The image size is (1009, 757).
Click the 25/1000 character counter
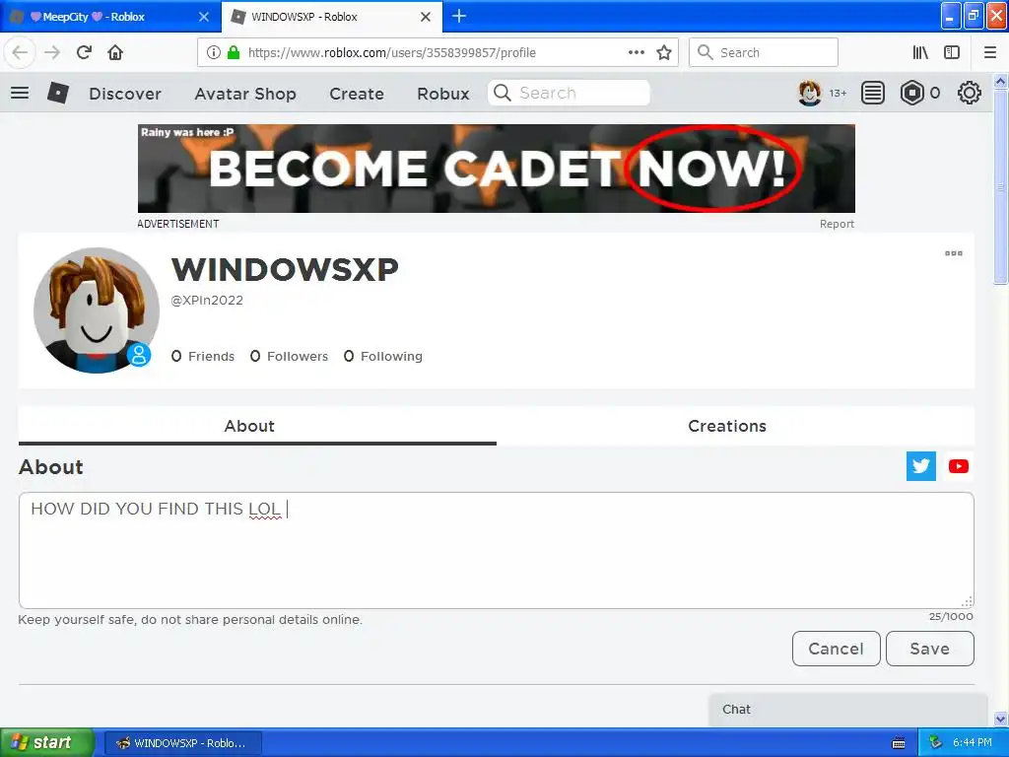coord(951,616)
